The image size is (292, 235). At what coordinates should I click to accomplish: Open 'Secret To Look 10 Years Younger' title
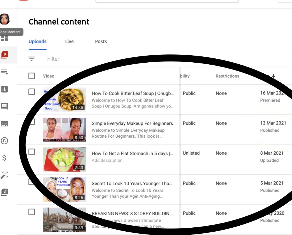[132, 183]
